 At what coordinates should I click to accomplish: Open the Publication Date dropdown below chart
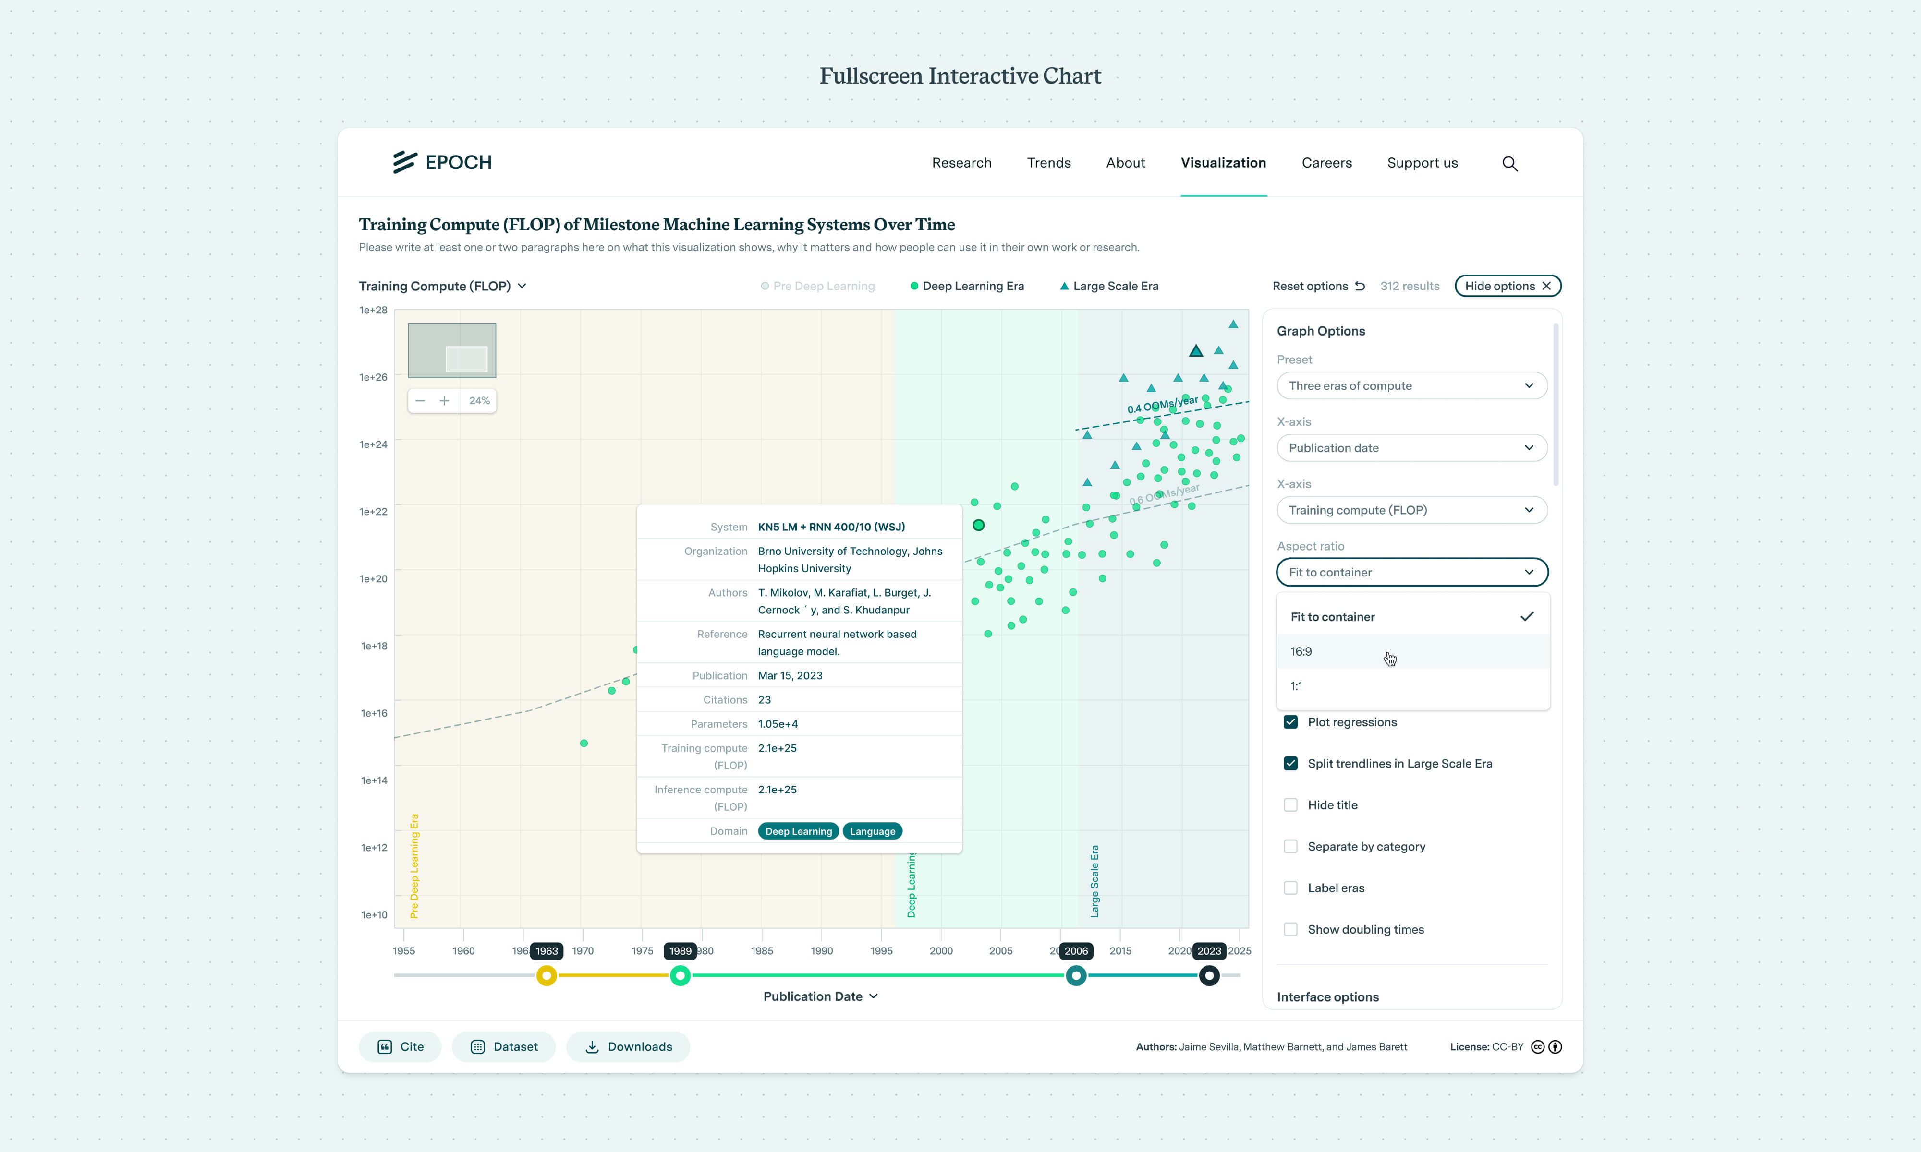coord(821,996)
